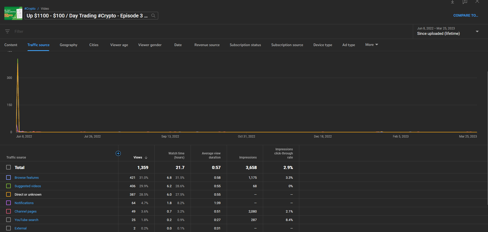Image resolution: width=488 pixels, height=232 pixels.
Task: Click the download icon at top right
Action: coord(453,2)
